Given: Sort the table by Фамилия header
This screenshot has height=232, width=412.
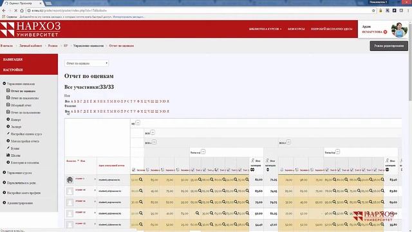Looking at the screenshot, I should [x=71, y=160].
